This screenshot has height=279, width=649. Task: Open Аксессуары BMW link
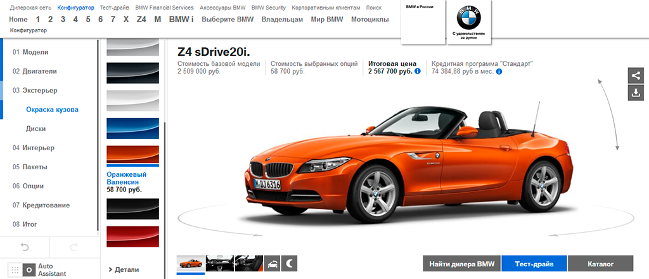(x=222, y=8)
